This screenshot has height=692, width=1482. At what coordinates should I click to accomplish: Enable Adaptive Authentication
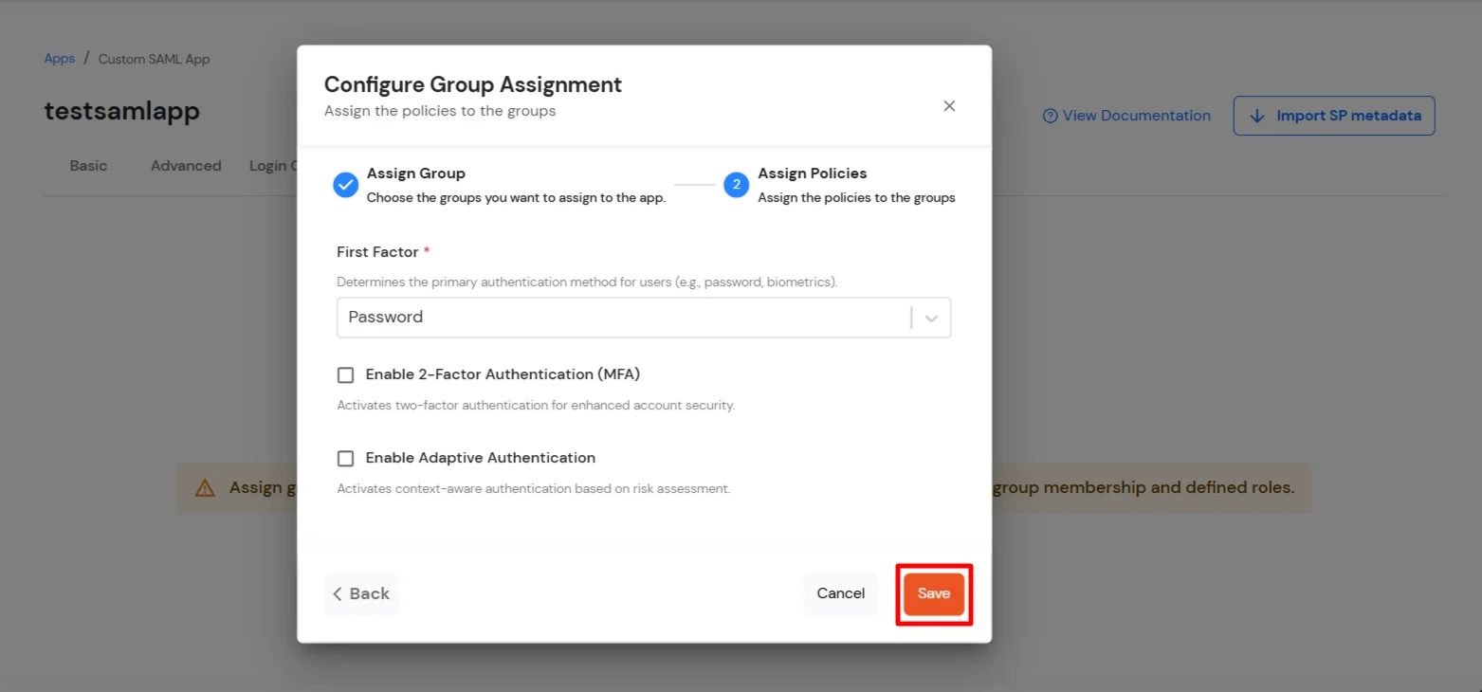pyautogui.click(x=345, y=458)
